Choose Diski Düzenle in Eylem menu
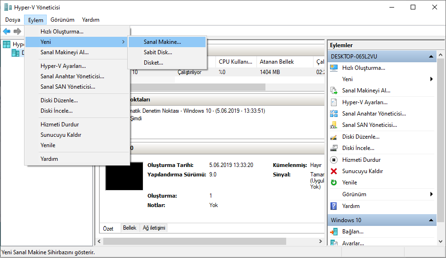Screen dimensions: 446x258 click(x=77, y=100)
